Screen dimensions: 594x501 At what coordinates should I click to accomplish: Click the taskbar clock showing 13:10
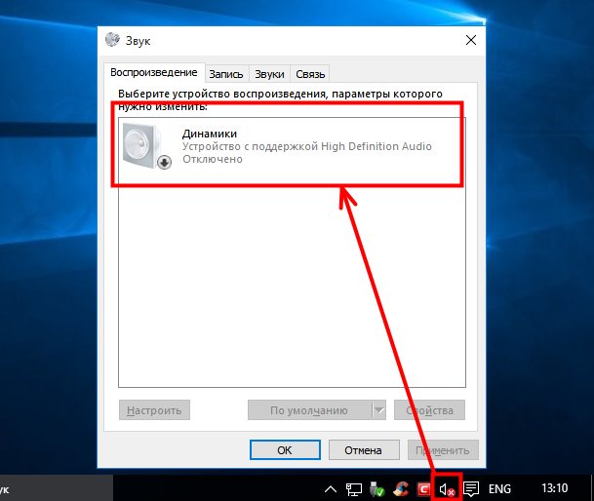point(554,487)
